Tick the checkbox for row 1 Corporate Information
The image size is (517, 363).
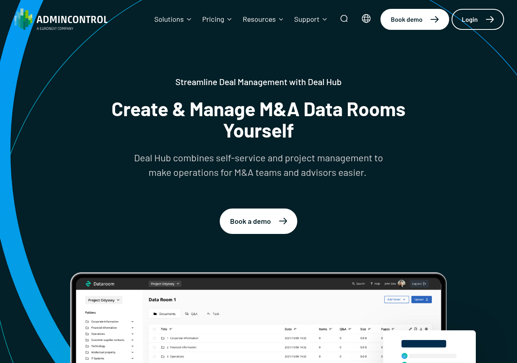[x=154, y=338]
